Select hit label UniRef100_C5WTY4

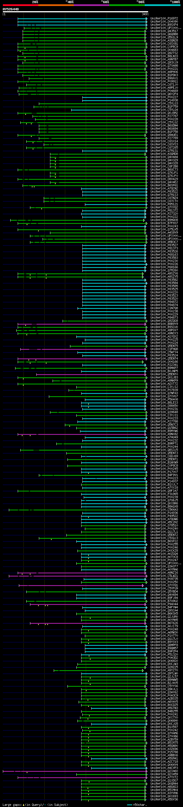coord(164,352)
